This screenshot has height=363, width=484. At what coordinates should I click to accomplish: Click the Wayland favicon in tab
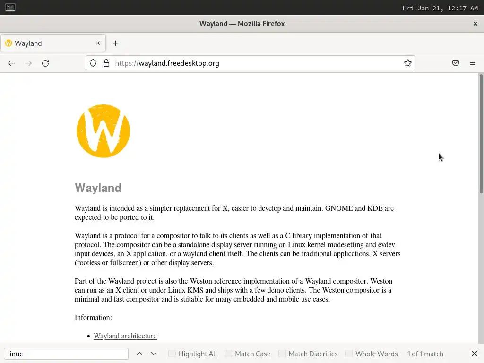coord(9,43)
